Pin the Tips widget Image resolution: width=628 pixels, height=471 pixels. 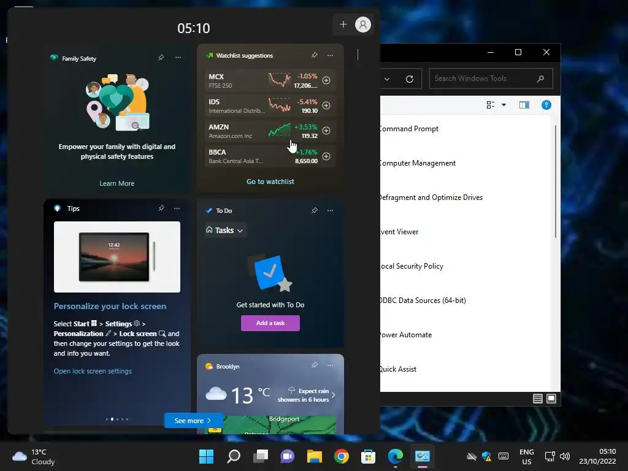161,209
